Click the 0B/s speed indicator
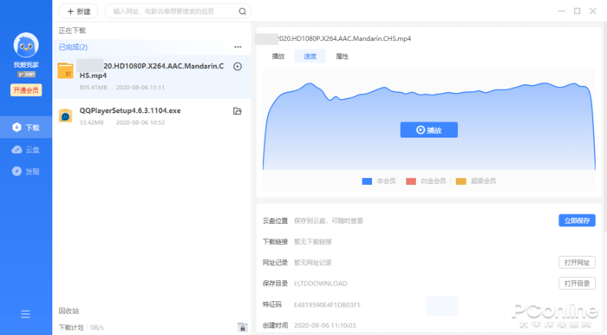Screen dimensions: 607x335 pos(97,328)
